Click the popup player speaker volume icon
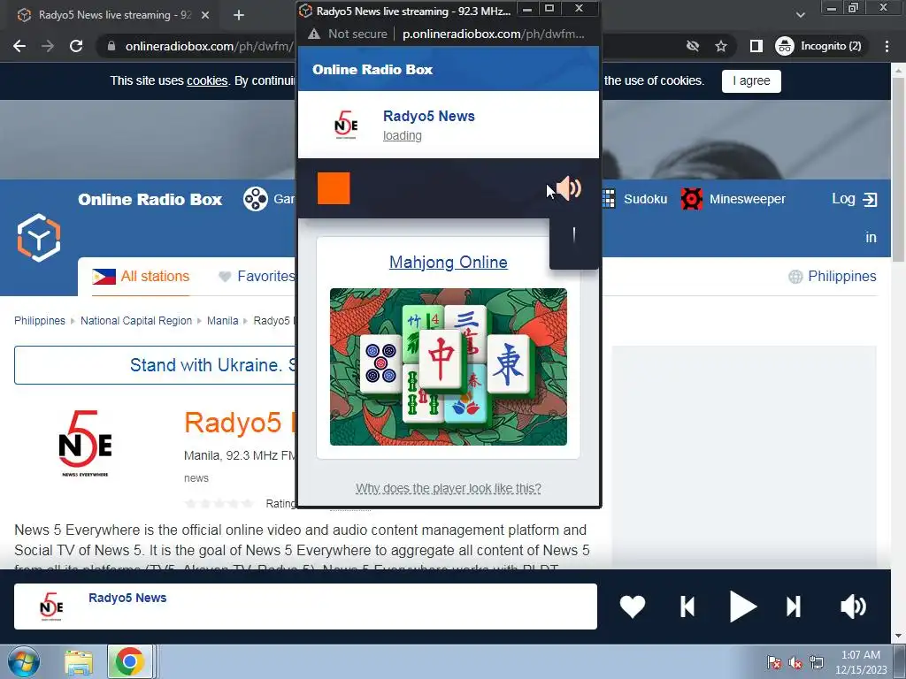 [x=569, y=188]
